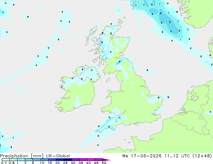Pick the 15–20 mm legend color swatch
The width and height of the screenshot is (213, 164).
(x=52, y=160)
